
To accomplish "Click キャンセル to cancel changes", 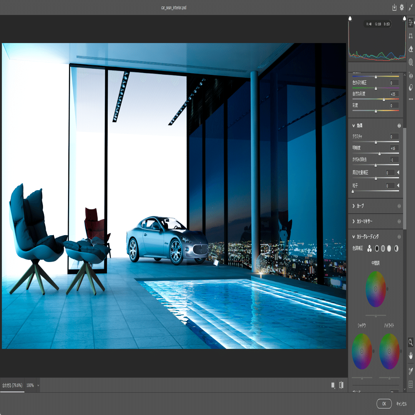I will pyautogui.click(x=401, y=403).
